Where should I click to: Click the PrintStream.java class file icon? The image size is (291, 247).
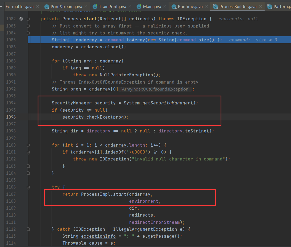[x=47, y=7]
